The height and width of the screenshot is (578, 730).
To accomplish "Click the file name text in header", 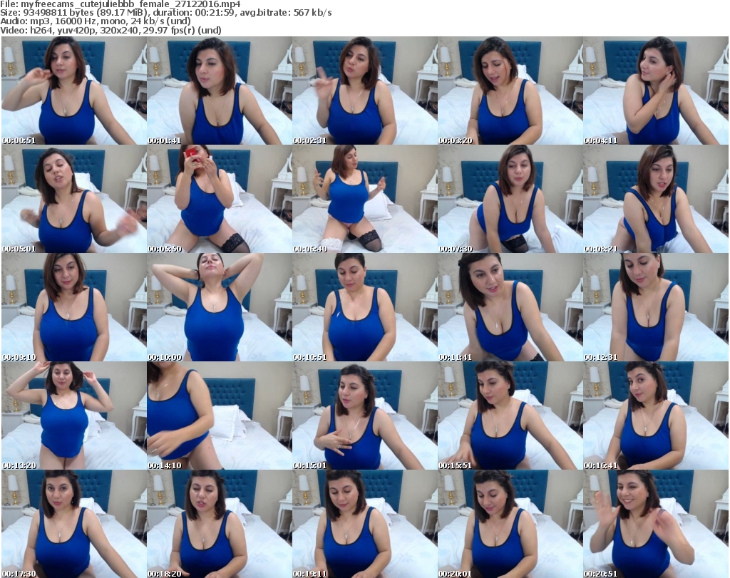I will tap(121, 4).
